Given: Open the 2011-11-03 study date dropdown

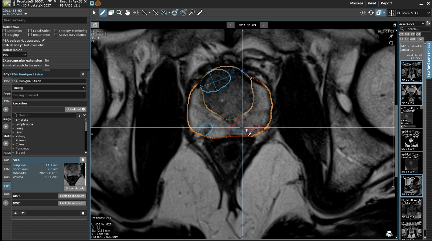Looking at the screenshot, I should tap(412, 24).
